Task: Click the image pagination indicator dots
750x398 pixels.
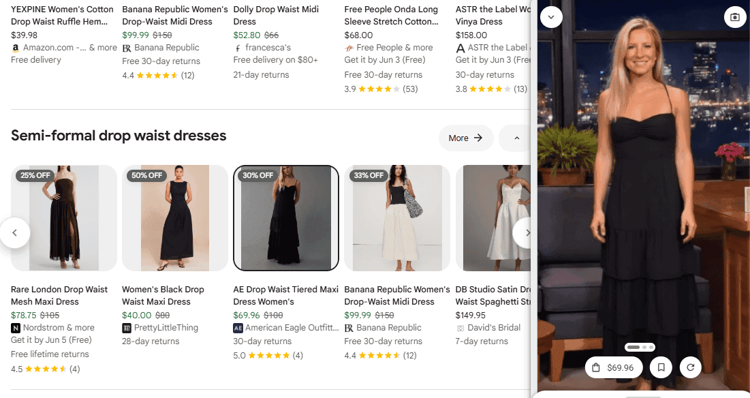Action: tap(640, 347)
